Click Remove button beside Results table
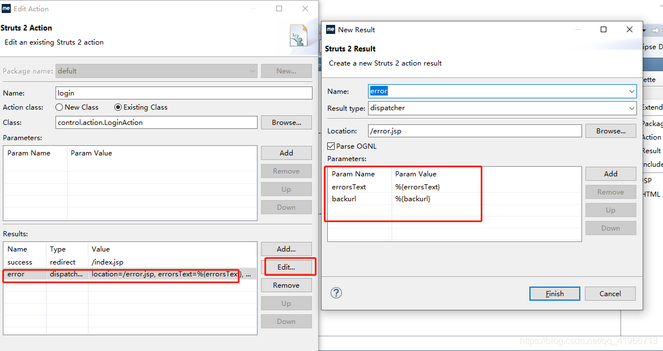This screenshot has height=351, width=663. coord(286,285)
